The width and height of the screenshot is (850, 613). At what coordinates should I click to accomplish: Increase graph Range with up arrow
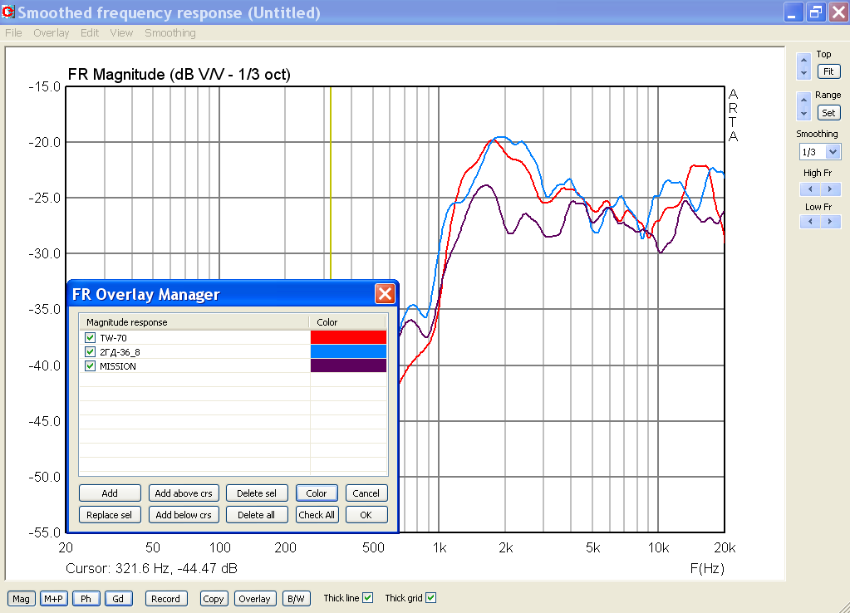tap(804, 100)
